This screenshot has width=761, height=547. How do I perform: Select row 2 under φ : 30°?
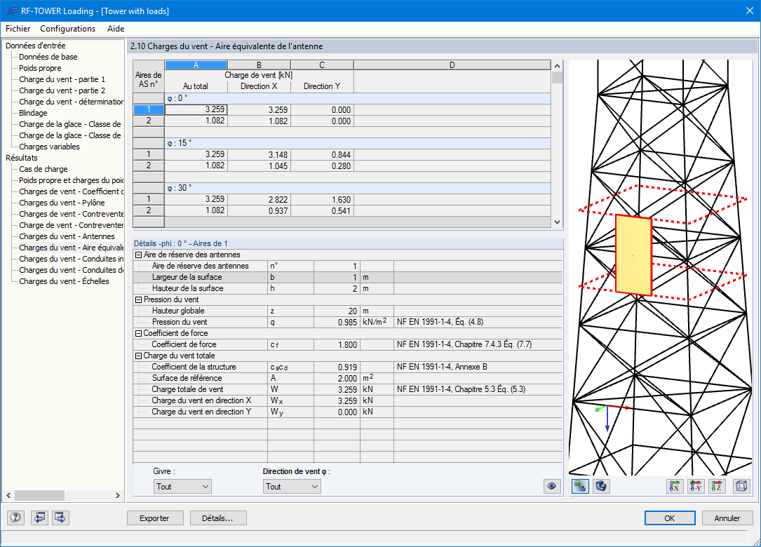tap(149, 210)
